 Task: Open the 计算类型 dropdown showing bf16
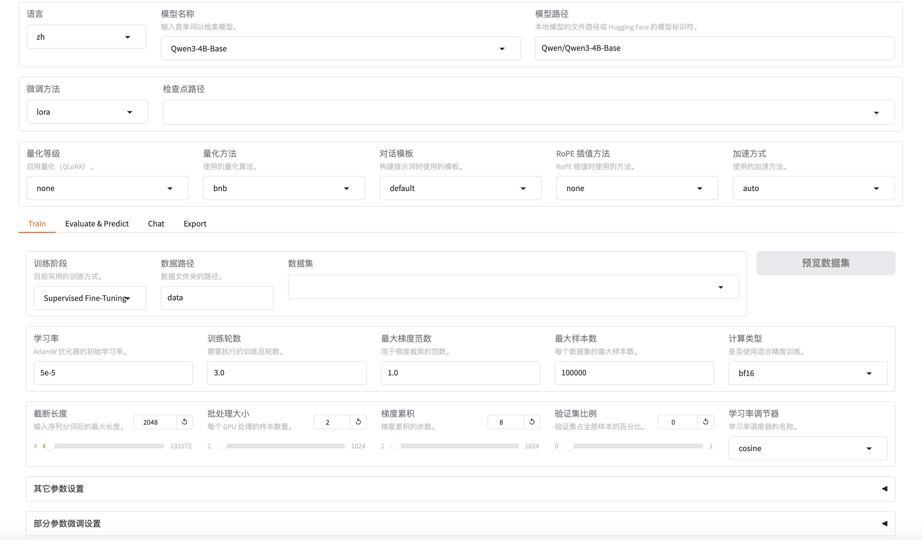808,373
